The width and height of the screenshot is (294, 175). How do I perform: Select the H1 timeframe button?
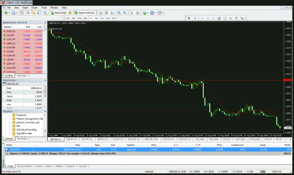click(91, 18)
